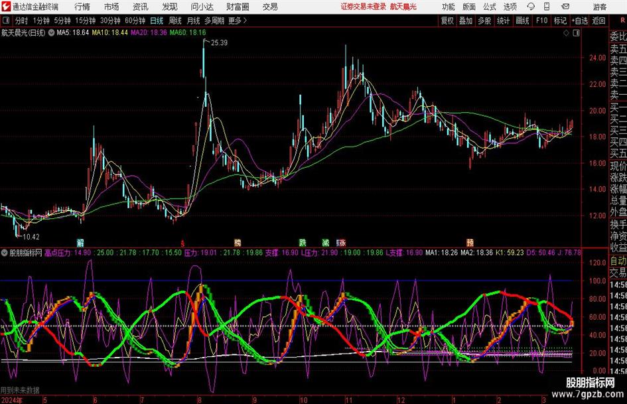Screen dimensions: 627x404
Task: Click the 游客 user account label
Action: point(600,7)
